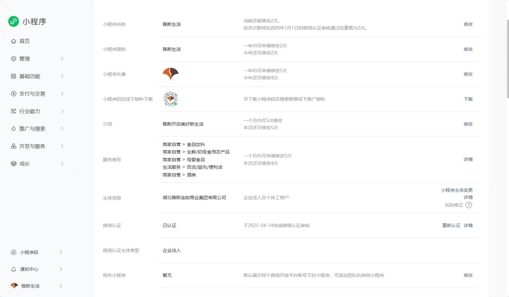Click the bell icon for 通知中心

tap(14, 269)
